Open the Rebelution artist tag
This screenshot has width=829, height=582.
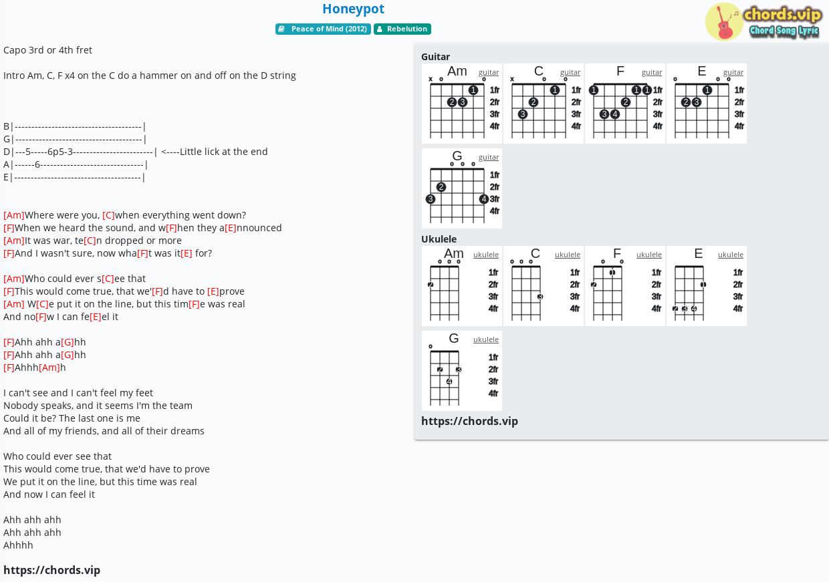pos(402,29)
